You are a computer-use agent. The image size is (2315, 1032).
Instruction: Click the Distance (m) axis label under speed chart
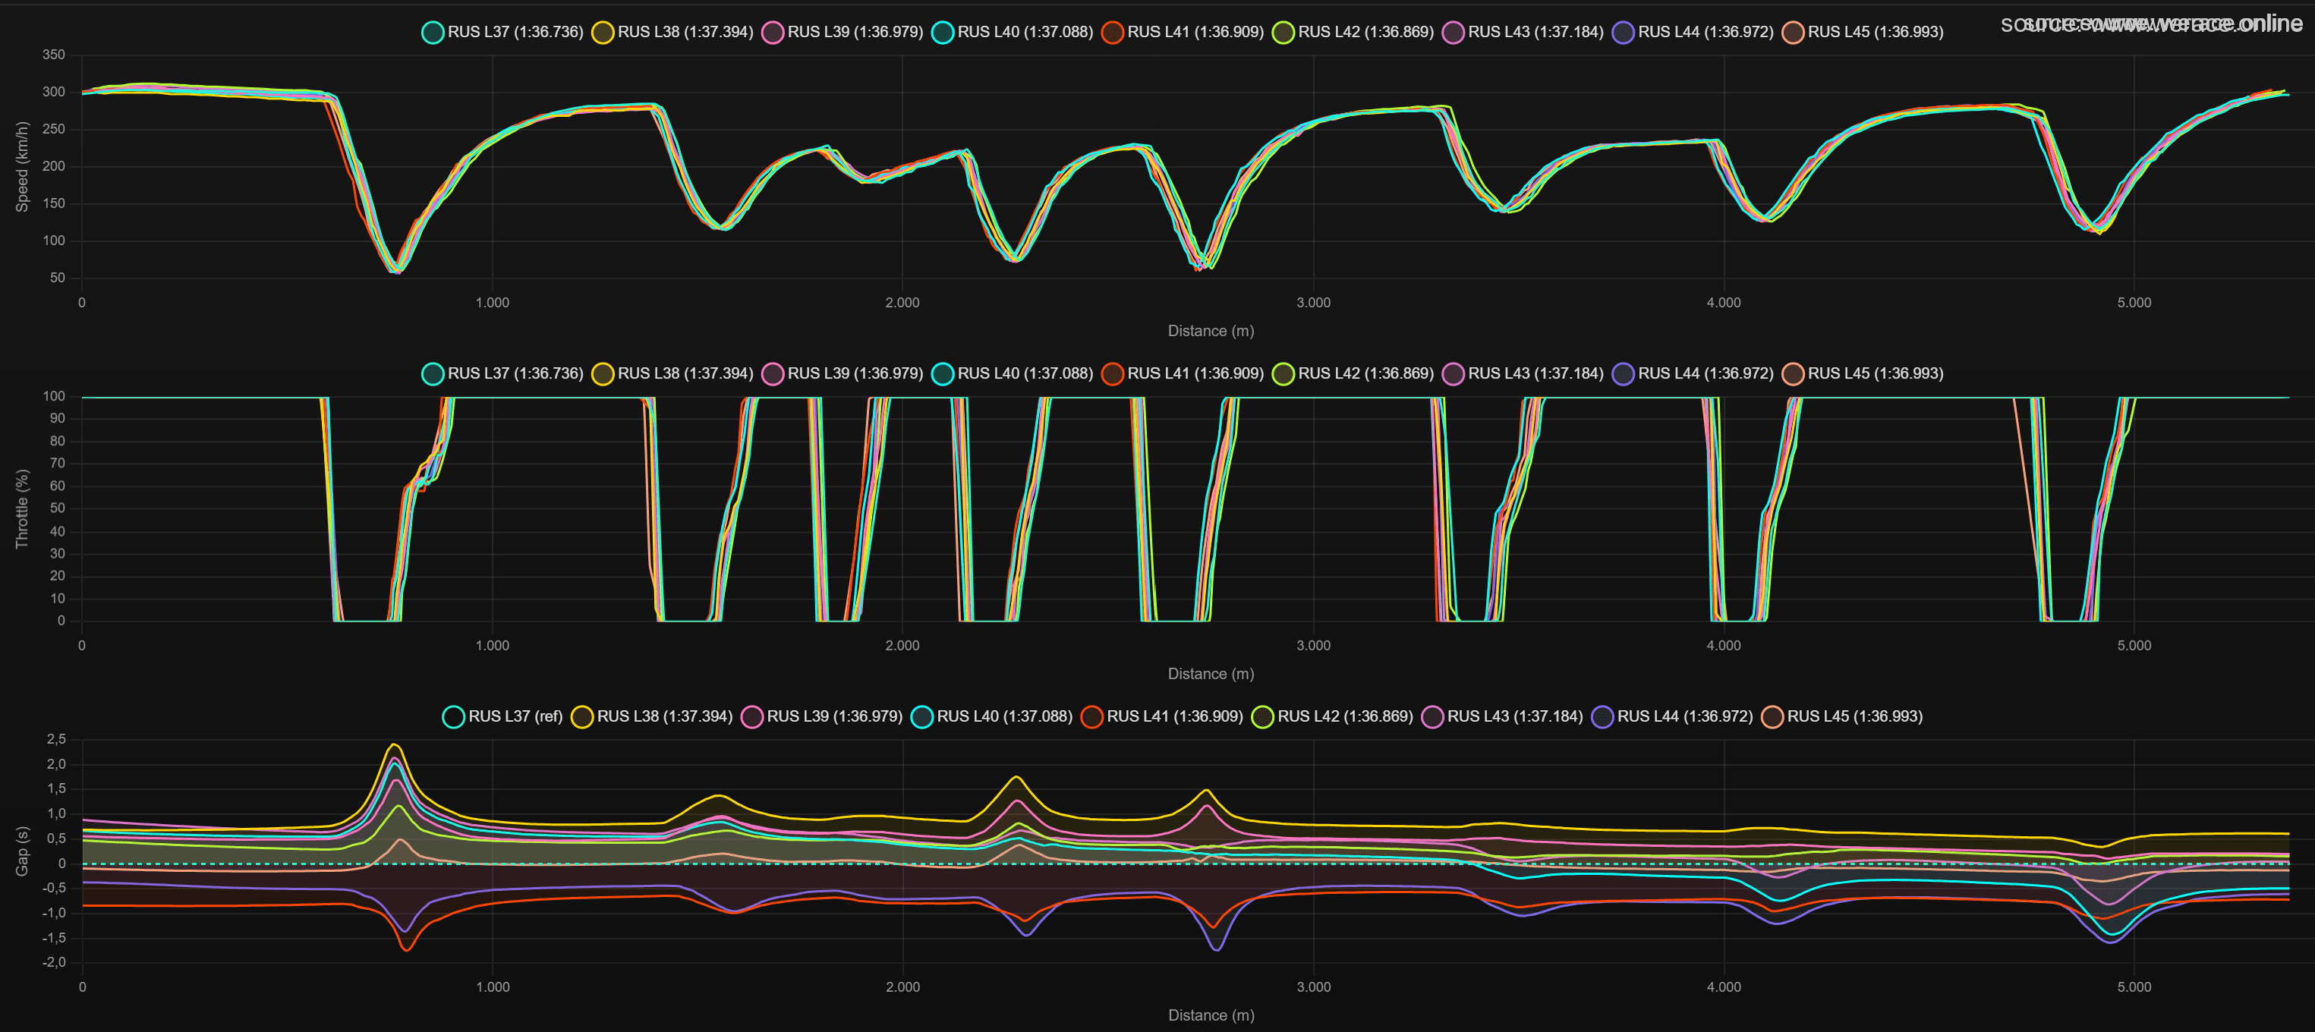(1211, 331)
